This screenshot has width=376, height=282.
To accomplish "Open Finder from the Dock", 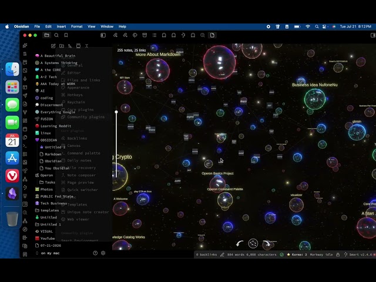I will 12,69.
